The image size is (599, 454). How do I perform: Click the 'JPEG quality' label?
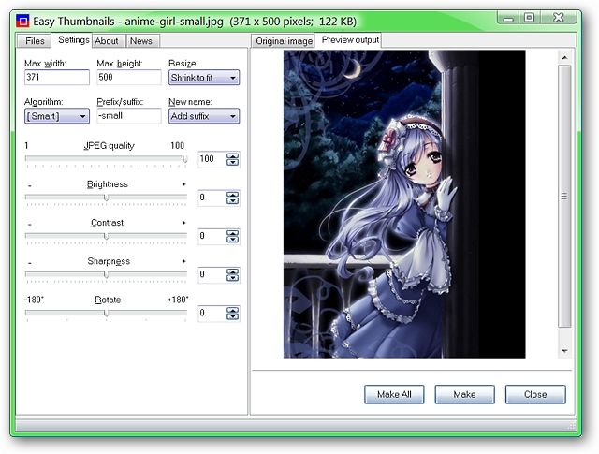[110, 146]
